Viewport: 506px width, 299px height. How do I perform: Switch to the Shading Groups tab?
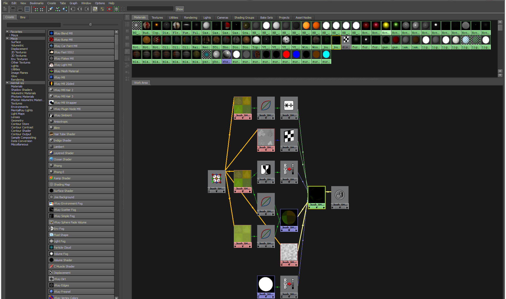[244, 18]
